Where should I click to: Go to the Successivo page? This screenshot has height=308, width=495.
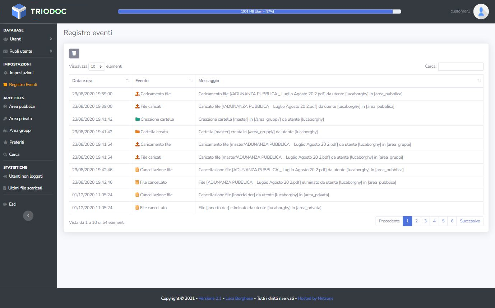point(470,221)
